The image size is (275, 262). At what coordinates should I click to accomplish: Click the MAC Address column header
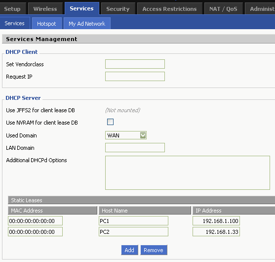[52, 211]
